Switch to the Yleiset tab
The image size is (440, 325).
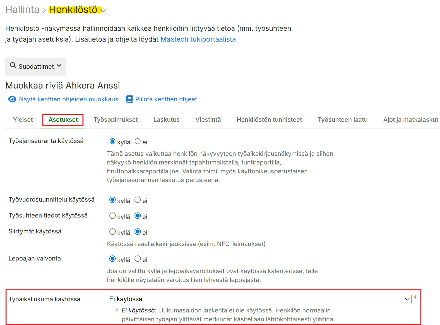point(23,120)
